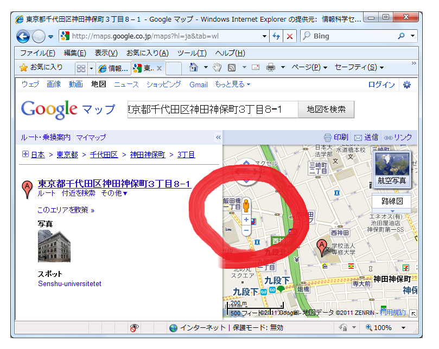Refresh the page with the refresh icon
The height and width of the screenshot is (349, 439).
tap(276, 36)
